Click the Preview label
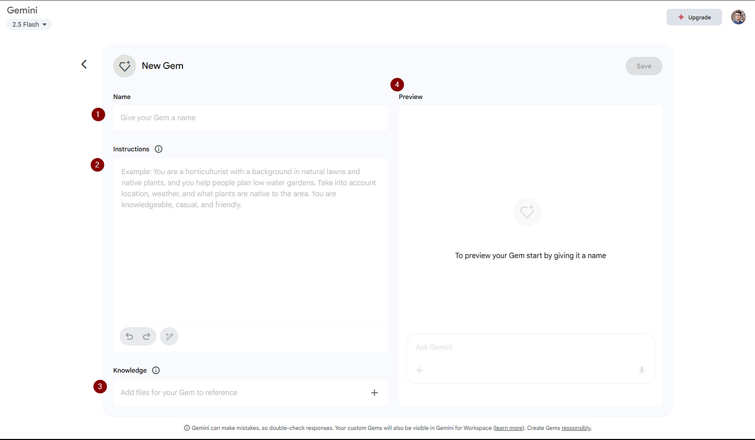 point(411,97)
